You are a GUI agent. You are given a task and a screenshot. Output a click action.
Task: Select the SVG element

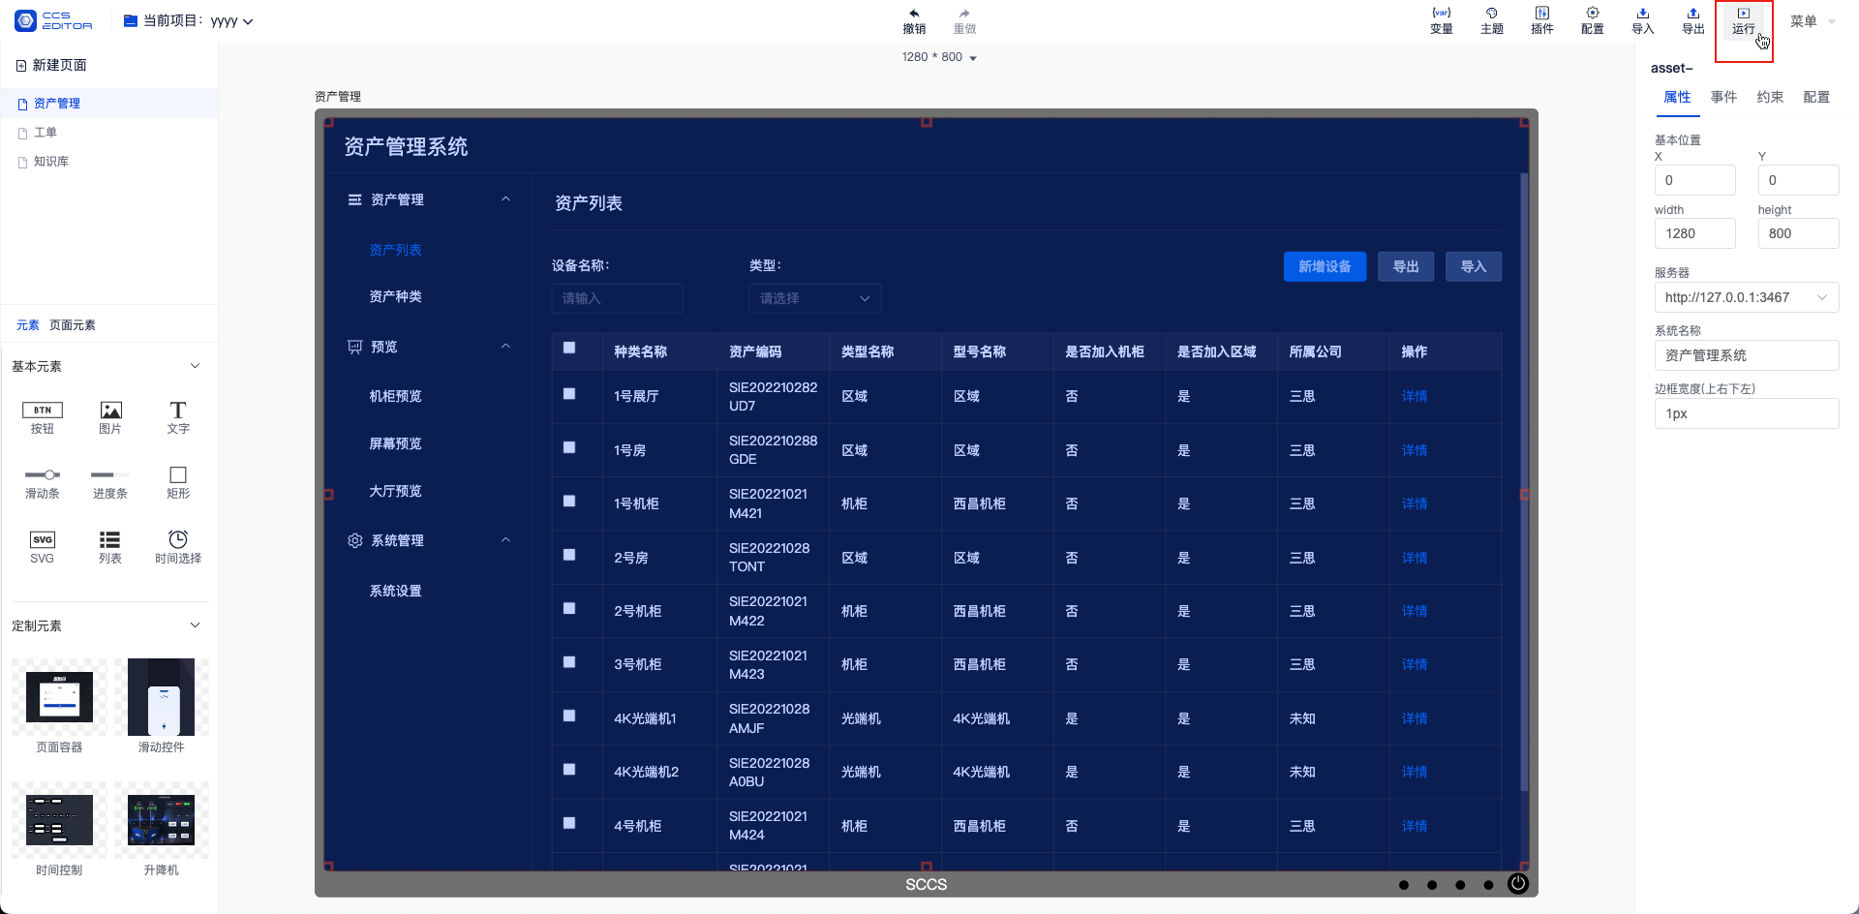(x=43, y=548)
